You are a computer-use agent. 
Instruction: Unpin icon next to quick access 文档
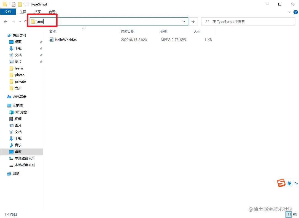tap(41, 55)
